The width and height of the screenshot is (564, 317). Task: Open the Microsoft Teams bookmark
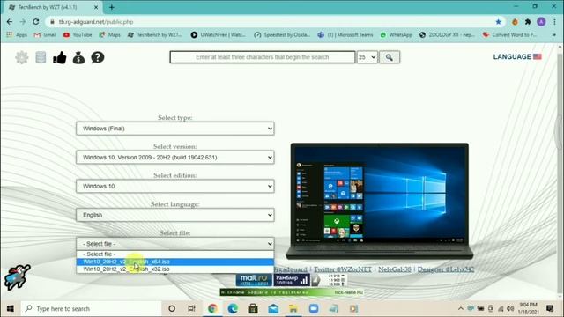(345, 35)
